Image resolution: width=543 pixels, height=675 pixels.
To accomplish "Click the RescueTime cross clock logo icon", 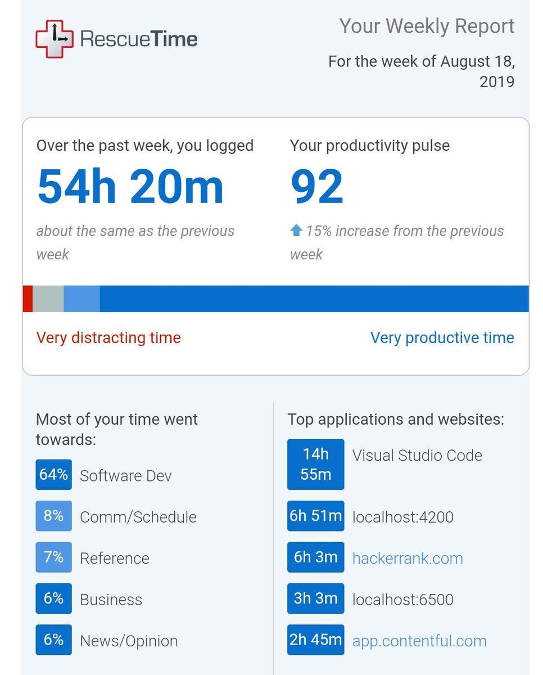I will [x=55, y=38].
